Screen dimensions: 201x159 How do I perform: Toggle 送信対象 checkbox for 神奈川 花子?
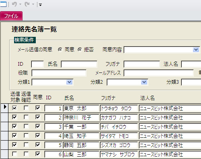14,117
